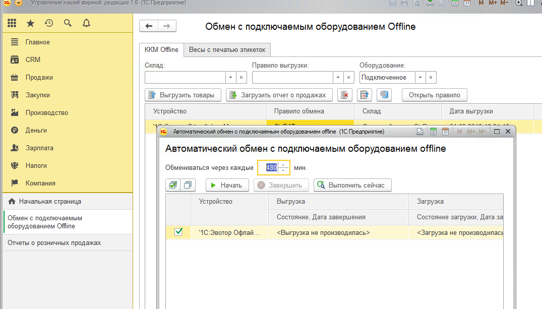Screen dimensions: 542x309
Task: Click the Выполнить сейчас button
Action: click(x=352, y=185)
